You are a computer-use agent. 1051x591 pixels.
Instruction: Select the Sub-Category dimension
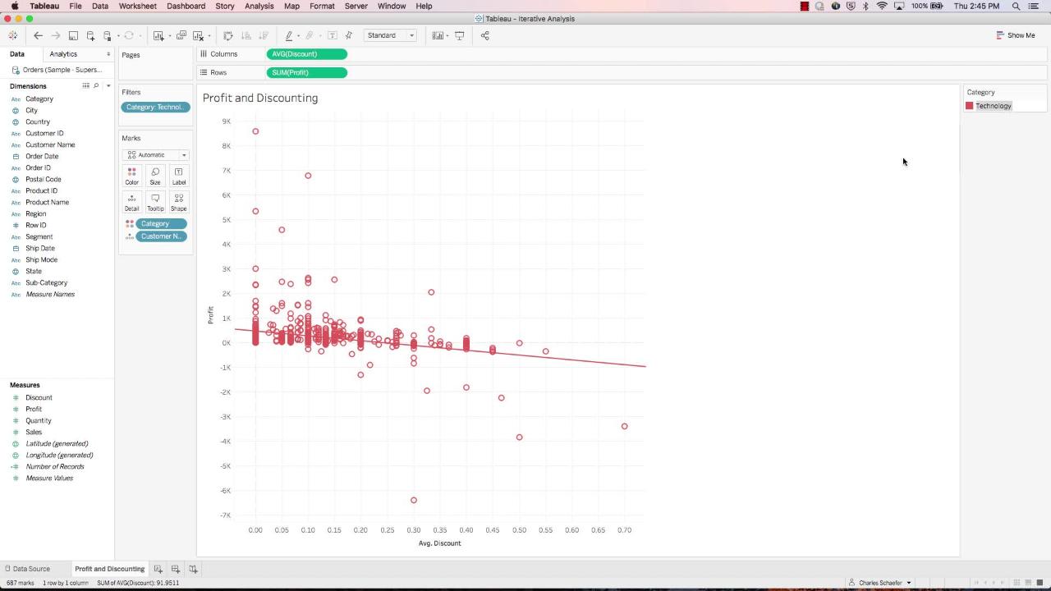pyautogui.click(x=46, y=282)
